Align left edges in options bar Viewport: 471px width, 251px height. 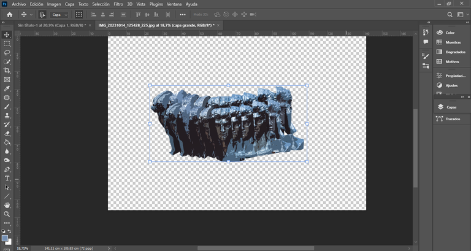93,15
